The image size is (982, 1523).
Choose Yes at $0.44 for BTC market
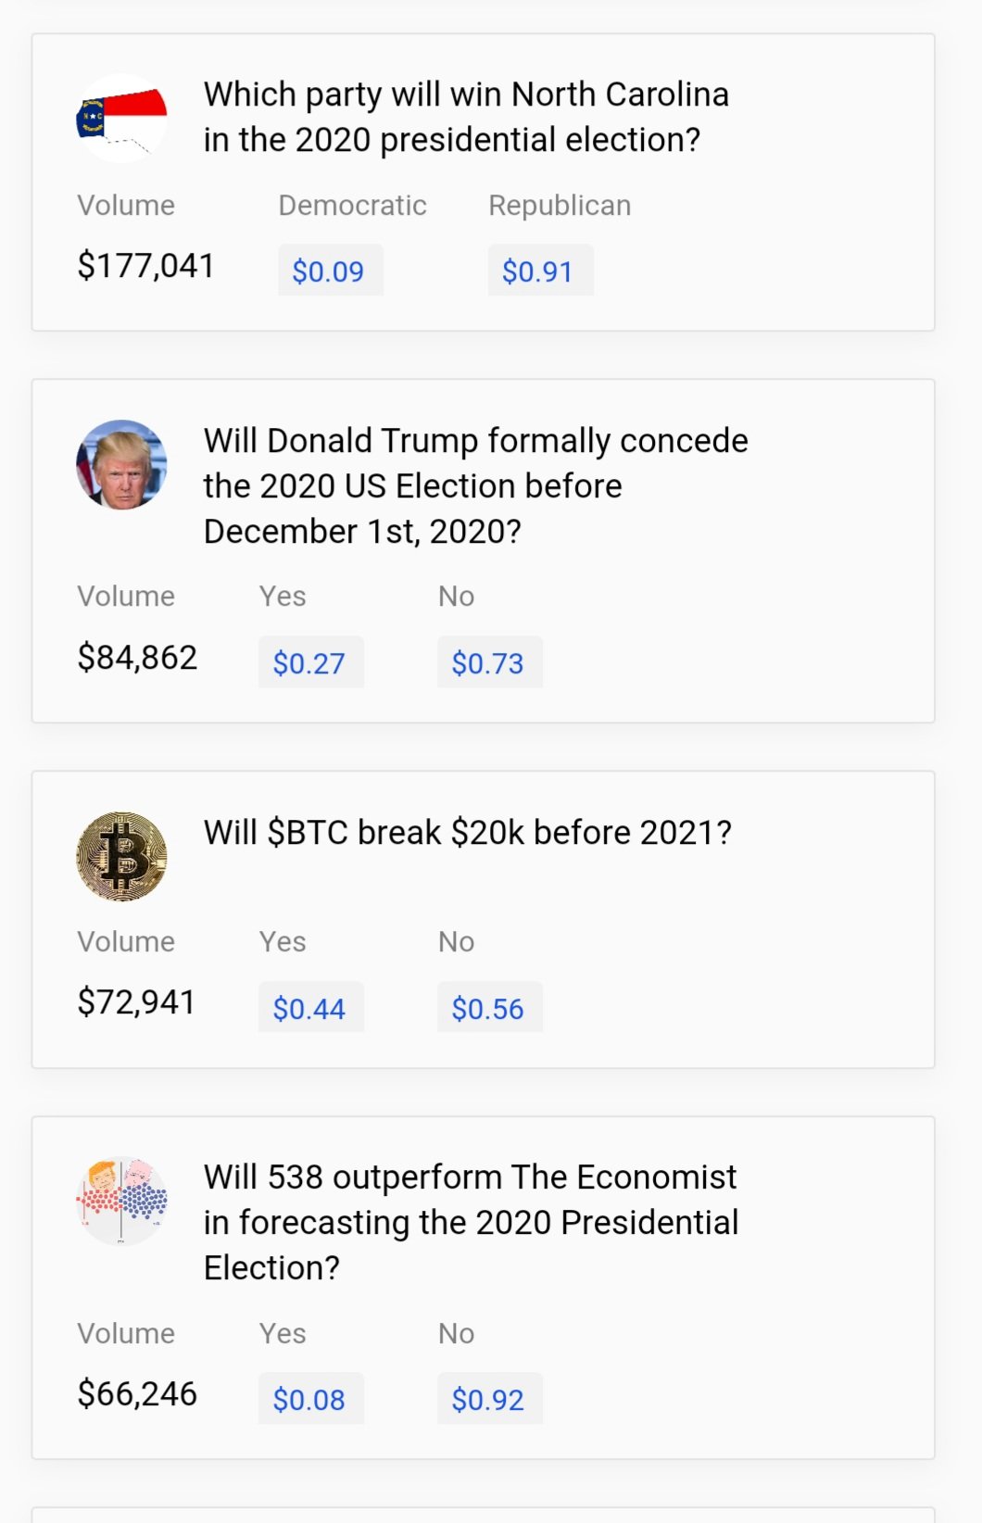coord(310,1008)
